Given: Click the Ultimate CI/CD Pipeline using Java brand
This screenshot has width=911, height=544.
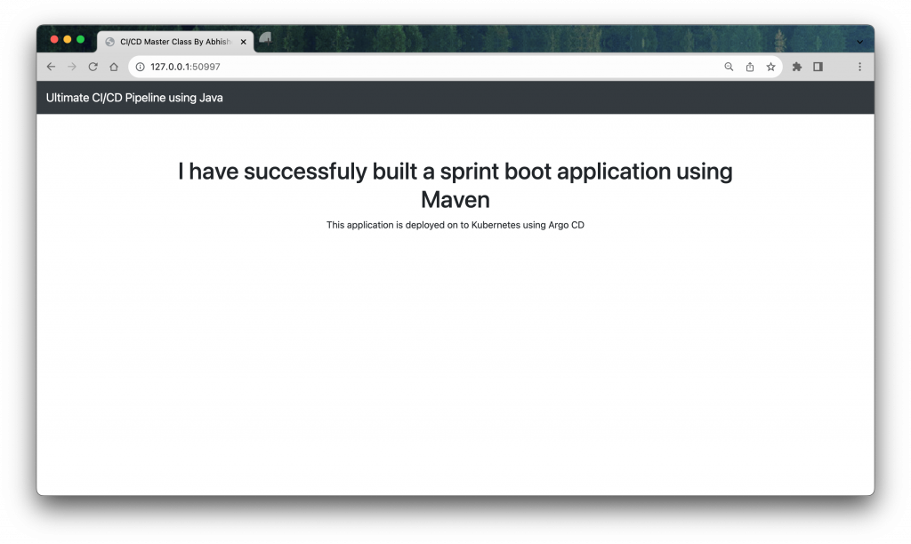Looking at the screenshot, I should tap(134, 98).
